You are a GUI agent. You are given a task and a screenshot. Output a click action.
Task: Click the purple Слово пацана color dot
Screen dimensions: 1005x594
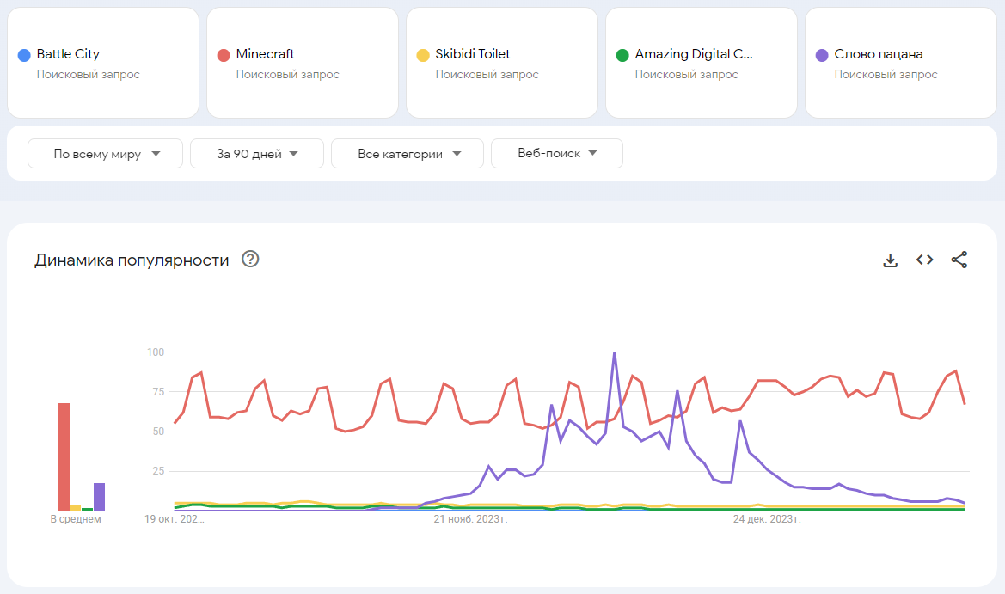pyautogui.click(x=822, y=55)
